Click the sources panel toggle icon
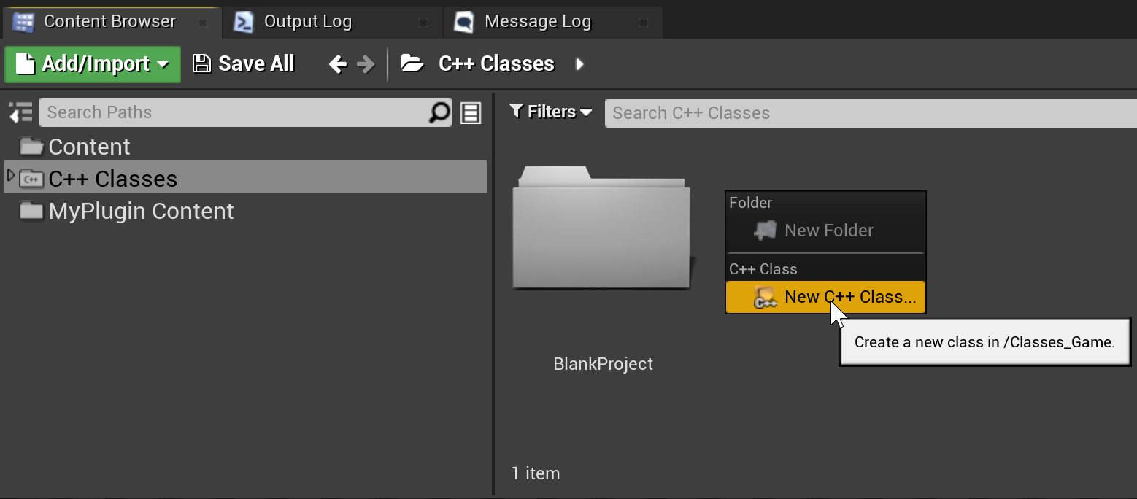 tap(20, 112)
